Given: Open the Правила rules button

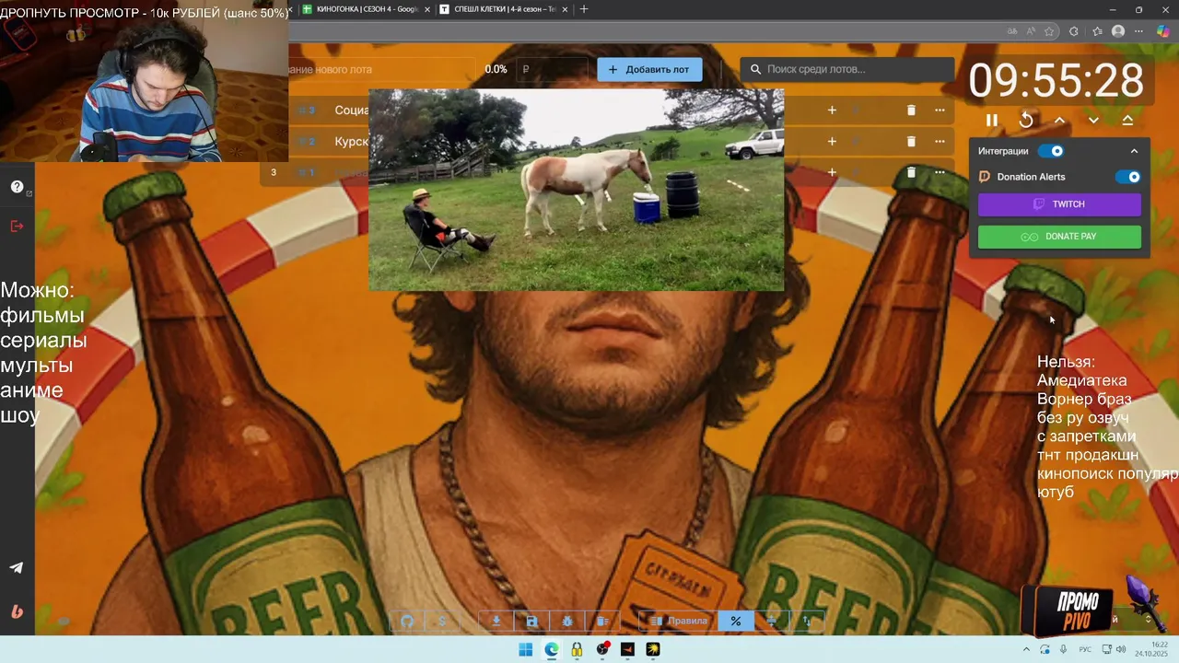Looking at the screenshot, I should click(679, 622).
